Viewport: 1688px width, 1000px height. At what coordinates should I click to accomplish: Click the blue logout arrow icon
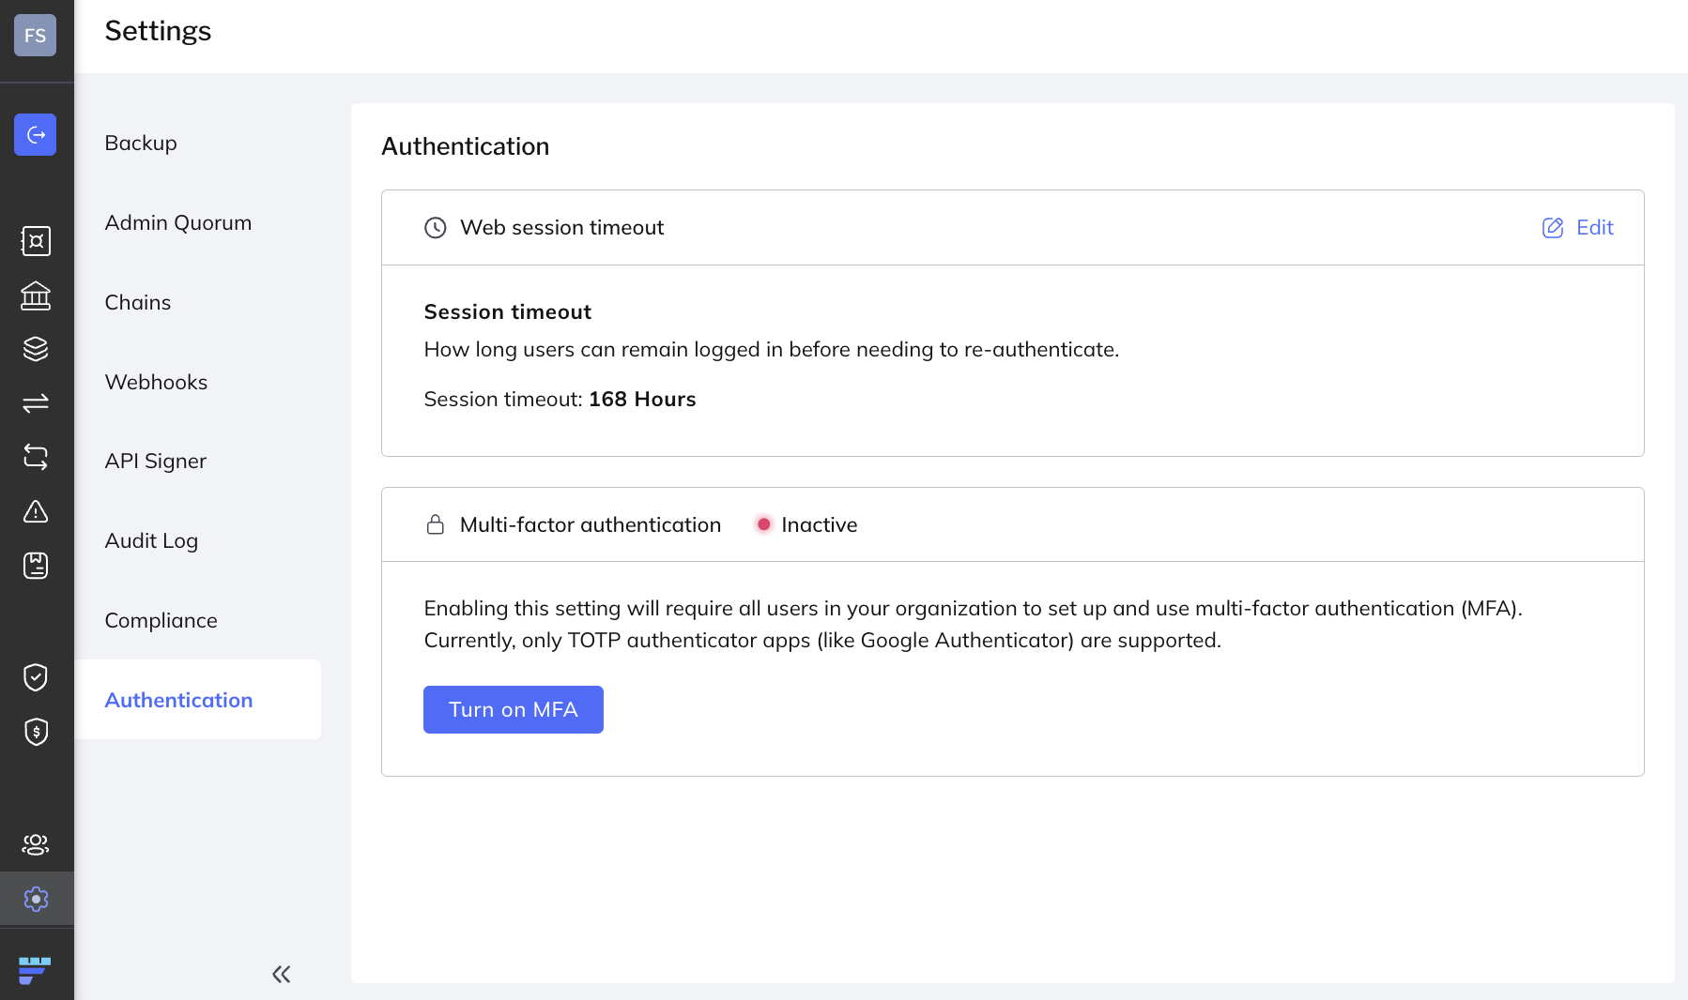point(36,135)
